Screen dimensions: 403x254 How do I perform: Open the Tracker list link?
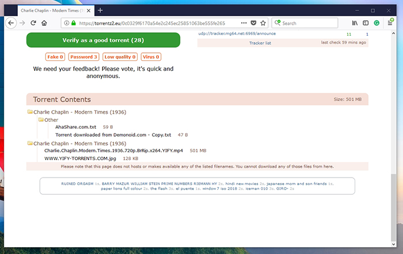pyautogui.click(x=260, y=43)
